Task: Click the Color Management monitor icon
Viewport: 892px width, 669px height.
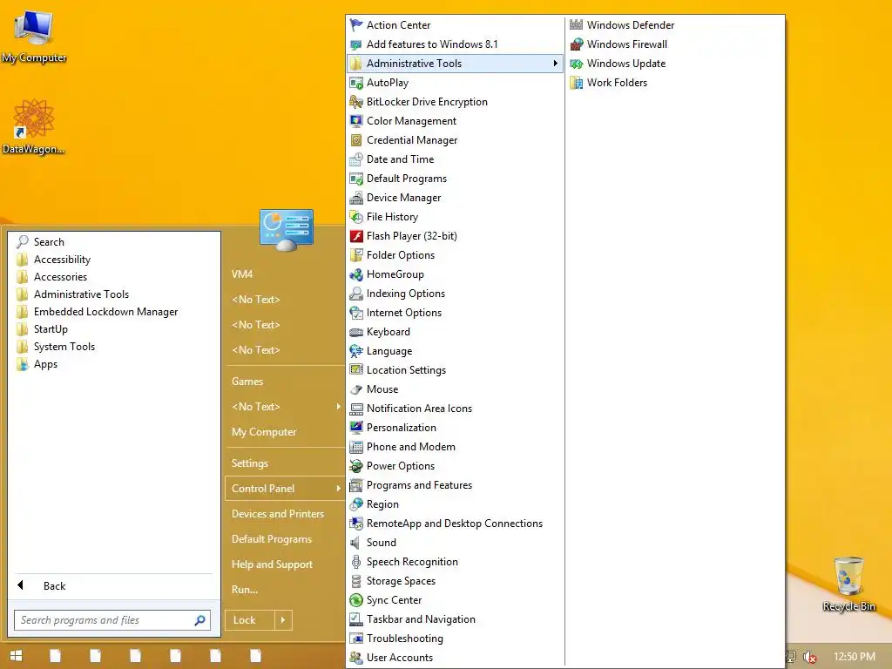Action: [x=356, y=121]
